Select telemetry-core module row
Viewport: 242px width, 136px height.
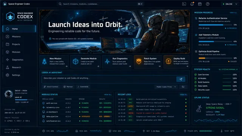(x=77, y=107)
